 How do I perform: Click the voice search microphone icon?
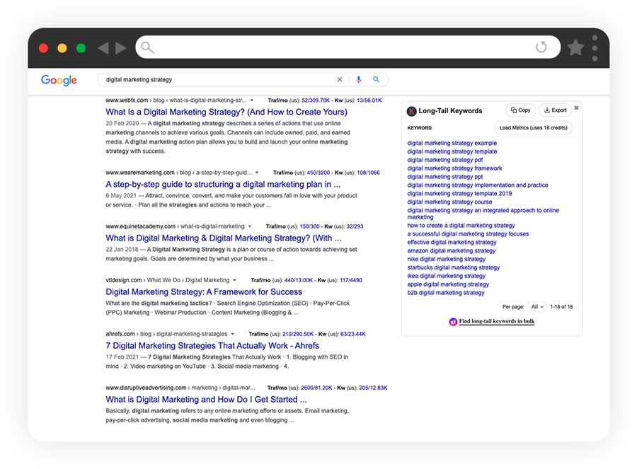click(x=360, y=79)
